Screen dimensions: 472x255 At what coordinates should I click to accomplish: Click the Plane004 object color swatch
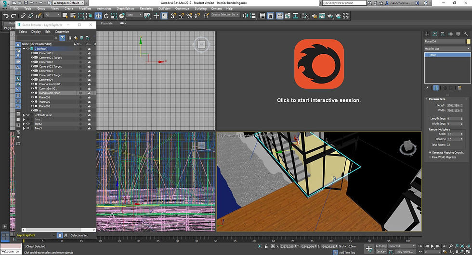click(x=468, y=41)
